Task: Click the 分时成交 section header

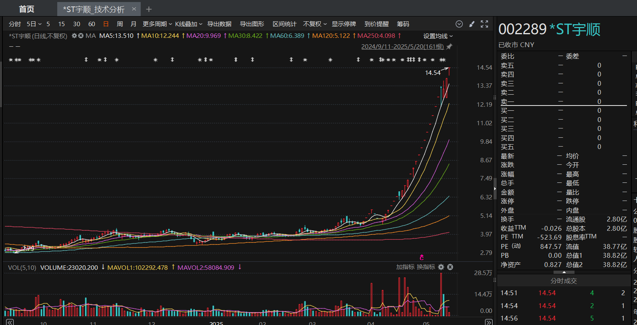Action: point(564,281)
